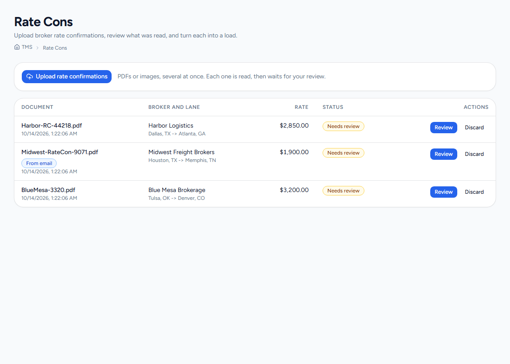Click upload timestamp under Midwest-RateCon-9071.pdf
This screenshot has width=510, height=364.
(x=49, y=172)
